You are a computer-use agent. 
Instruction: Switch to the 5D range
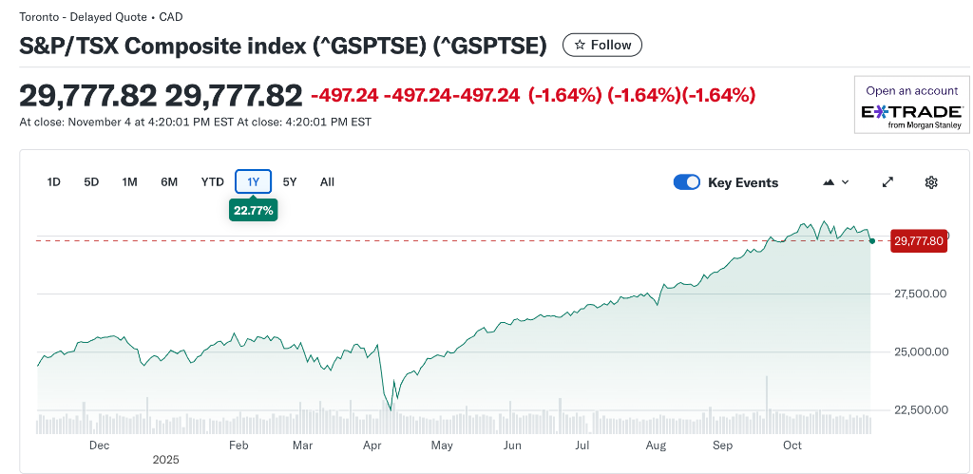(x=91, y=182)
